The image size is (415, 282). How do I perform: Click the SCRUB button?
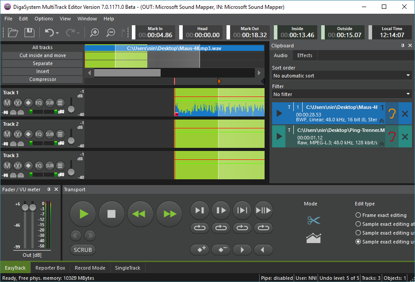tap(83, 250)
